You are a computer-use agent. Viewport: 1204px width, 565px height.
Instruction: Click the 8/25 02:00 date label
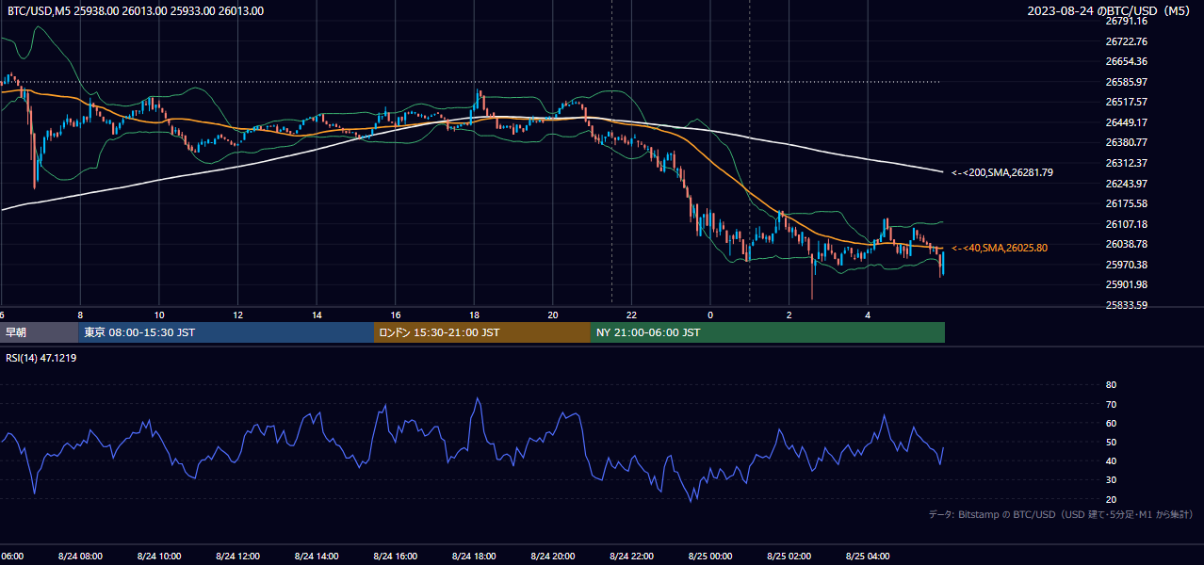(789, 557)
